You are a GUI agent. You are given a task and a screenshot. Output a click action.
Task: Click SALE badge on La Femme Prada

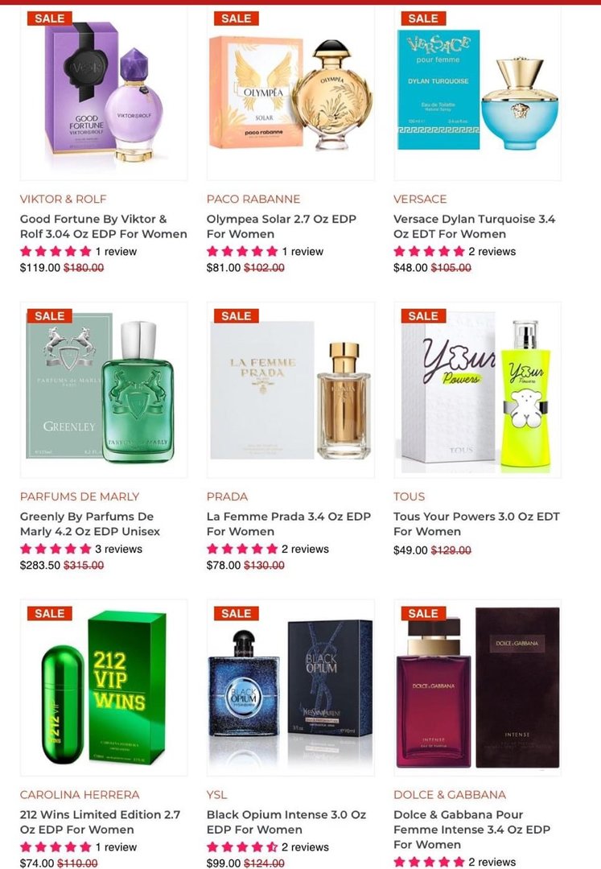pos(236,316)
